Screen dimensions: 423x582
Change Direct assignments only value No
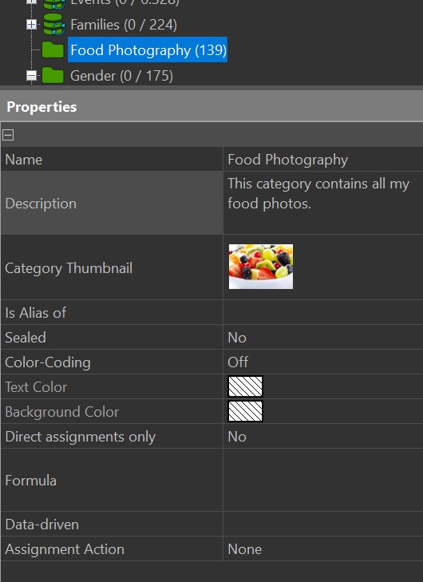coord(322,437)
